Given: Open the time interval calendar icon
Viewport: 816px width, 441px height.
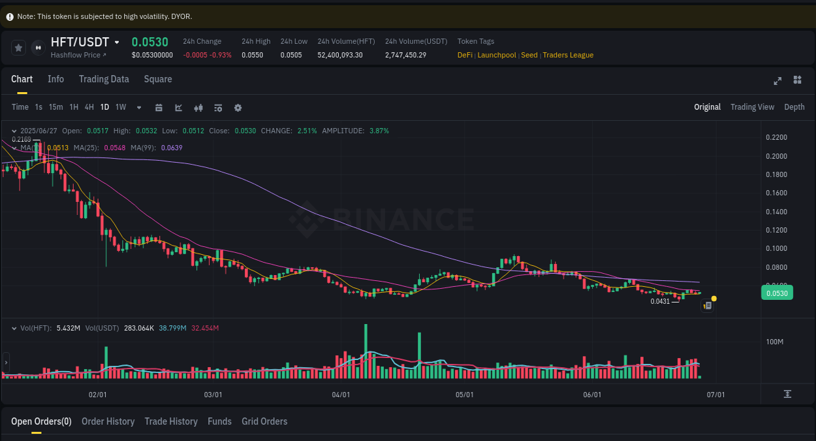Looking at the screenshot, I should [159, 107].
